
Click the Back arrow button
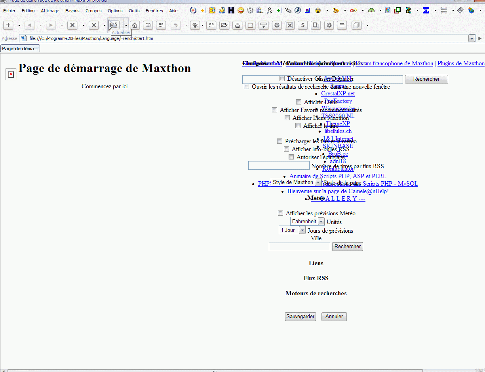[30, 25]
